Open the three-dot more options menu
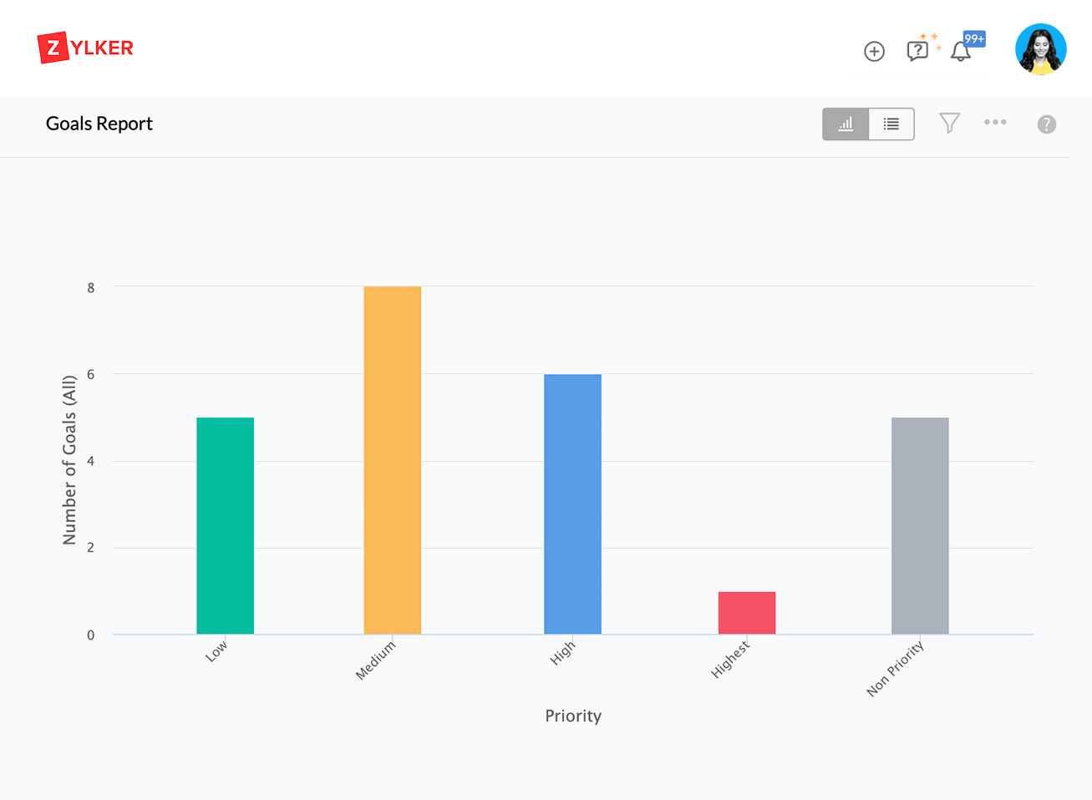 click(x=995, y=123)
